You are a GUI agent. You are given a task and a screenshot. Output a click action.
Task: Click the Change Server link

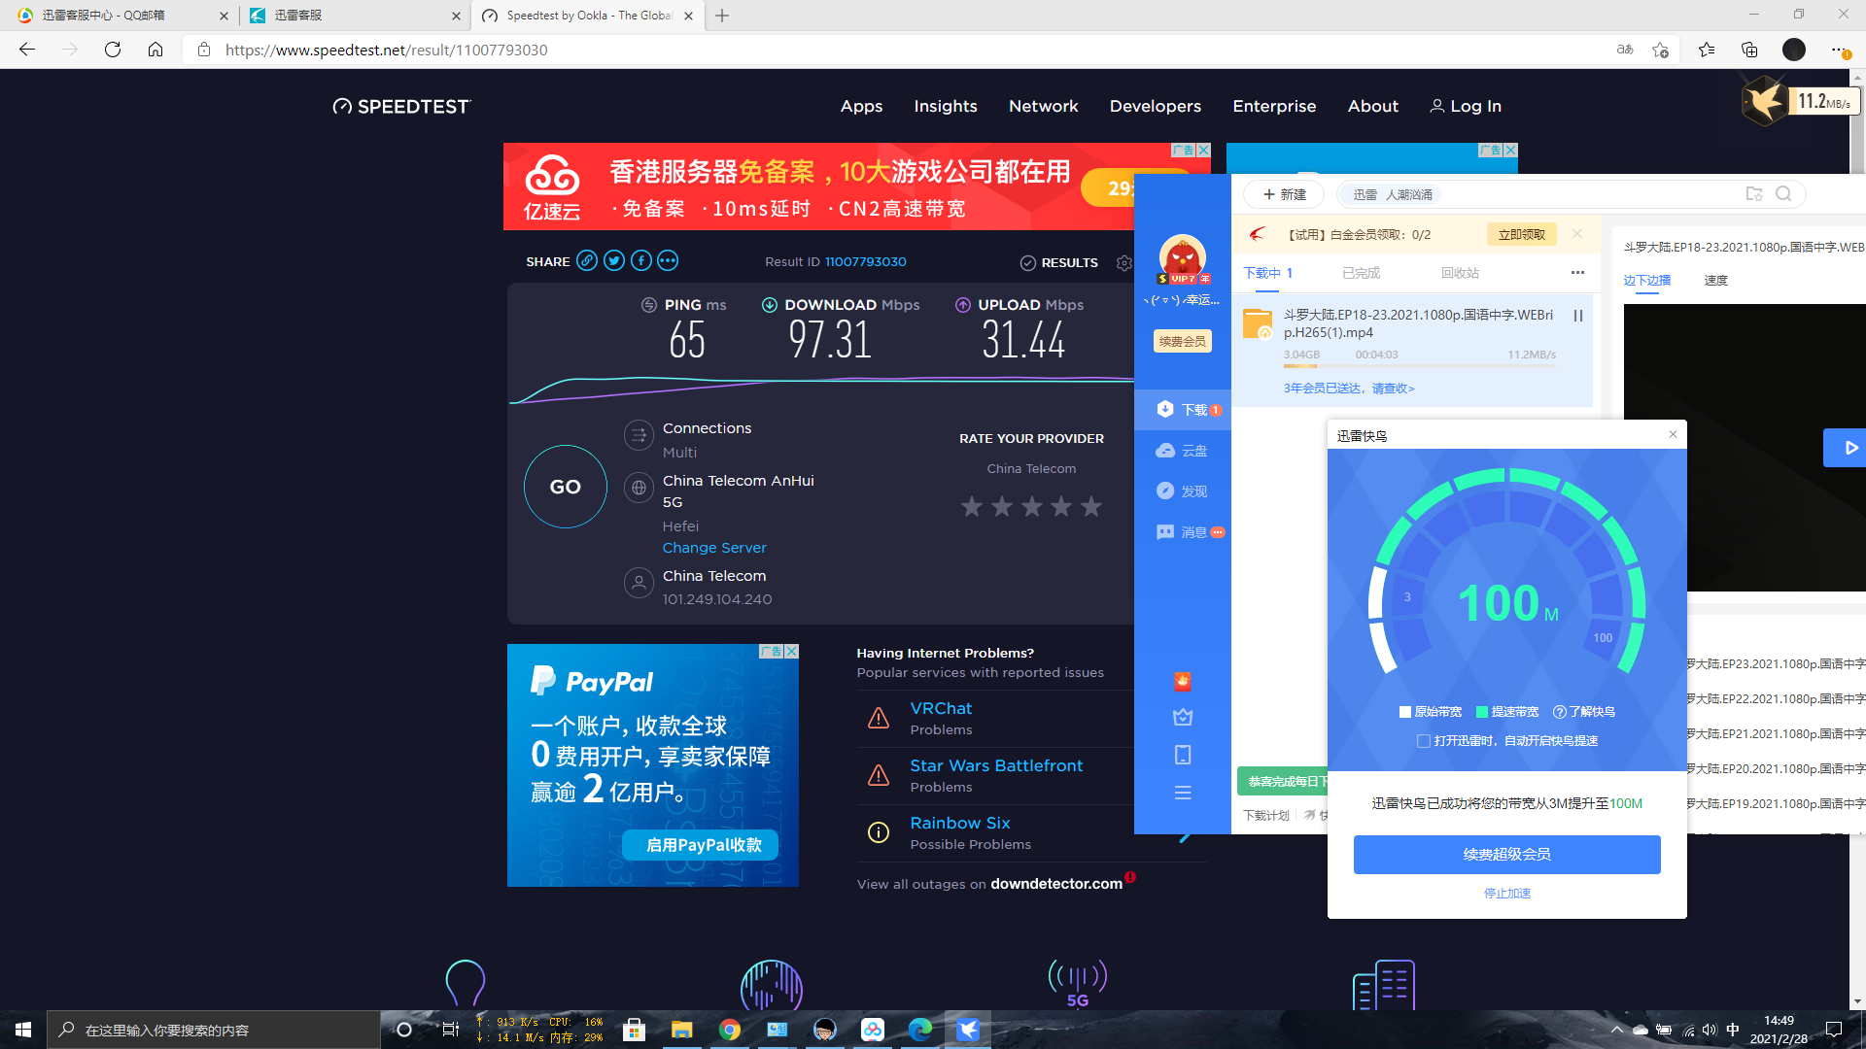pyautogui.click(x=714, y=548)
